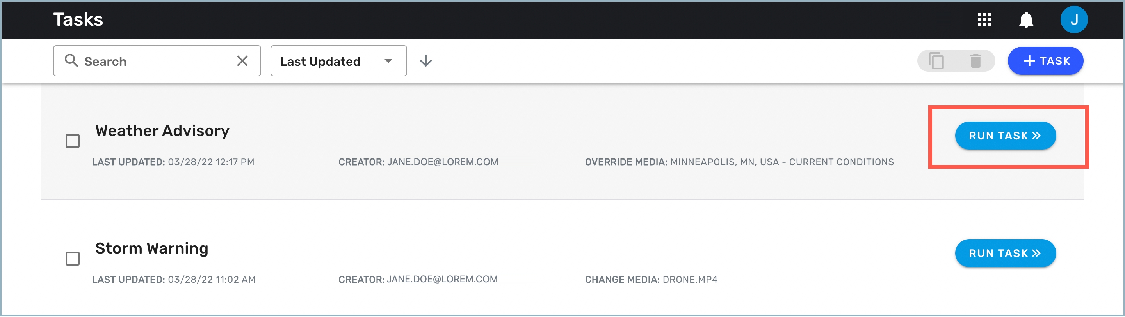This screenshot has height=317, width=1125.
Task: Run the Storm Warning task
Action: [1005, 254]
